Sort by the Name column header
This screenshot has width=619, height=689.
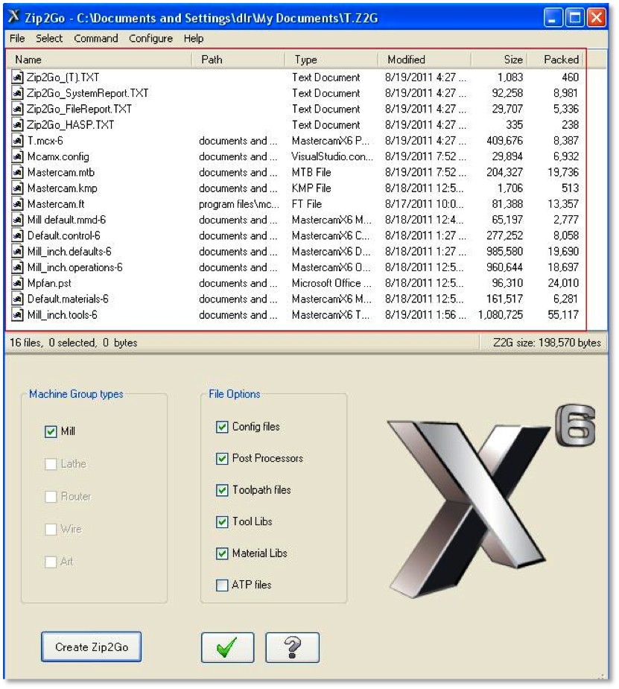coord(99,60)
